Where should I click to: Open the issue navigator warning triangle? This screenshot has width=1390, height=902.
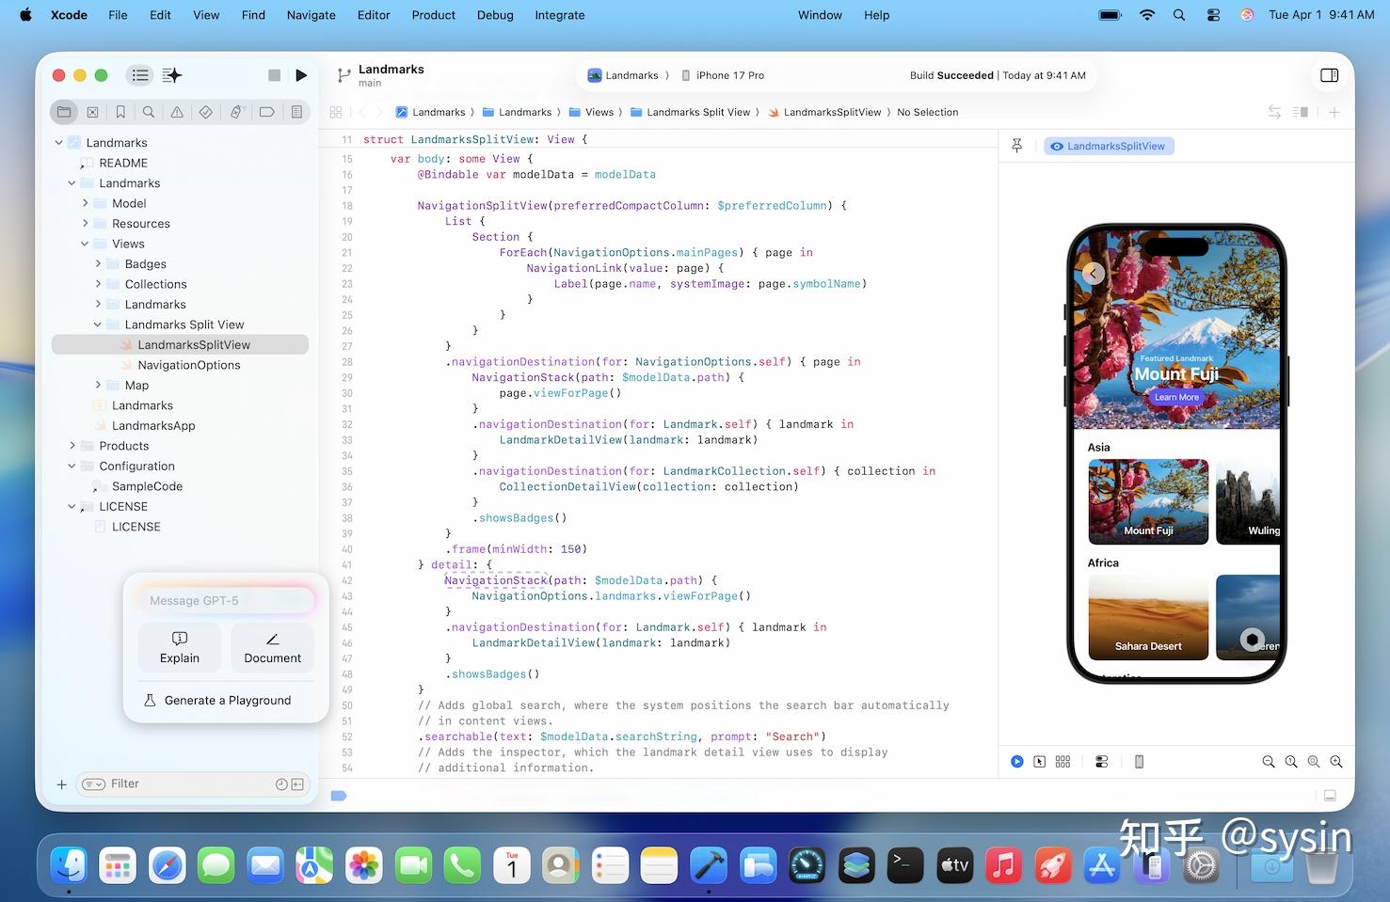pos(177,111)
